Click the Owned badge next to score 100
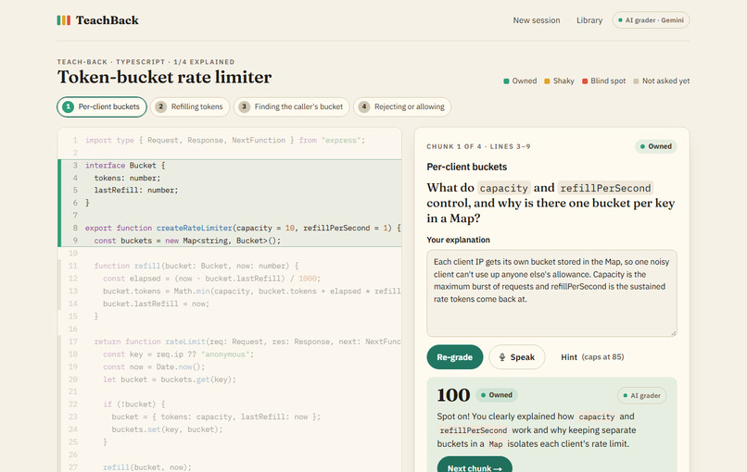747x472 pixels. [497, 395]
